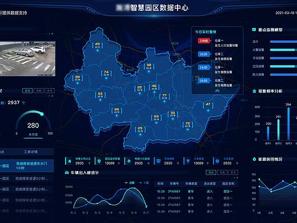Click the bar labeled 261 in frequency chart
The width and height of the screenshot is (297, 223).
(278, 130)
